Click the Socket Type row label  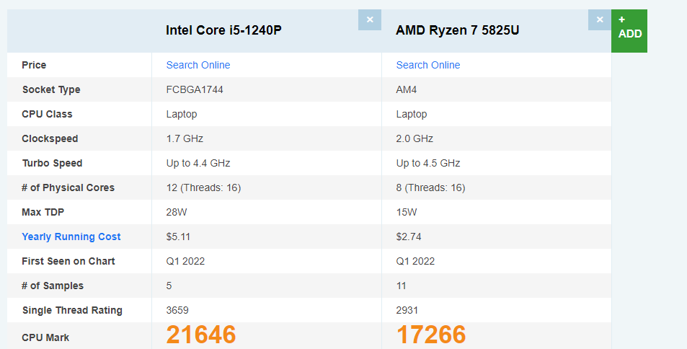click(x=51, y=89)
